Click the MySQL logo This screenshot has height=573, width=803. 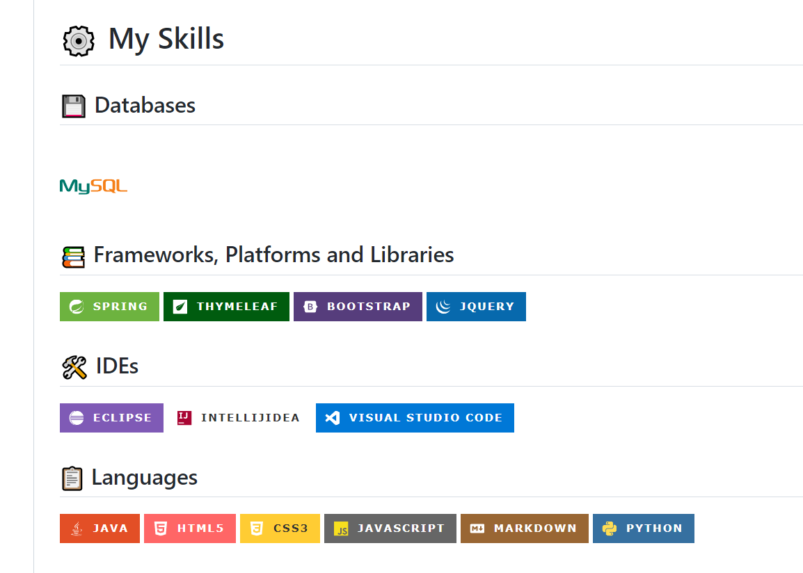(x=93, y=186)
